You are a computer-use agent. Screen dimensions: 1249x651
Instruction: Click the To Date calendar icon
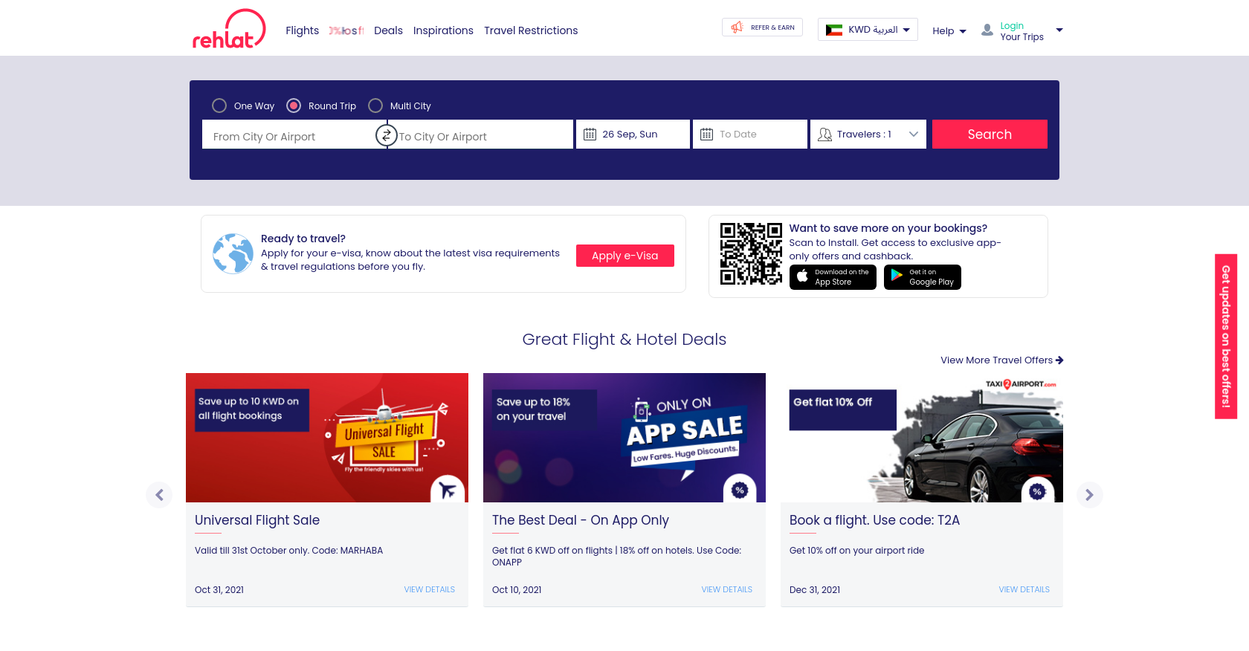point(706,135)
